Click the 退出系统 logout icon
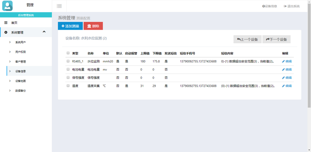 [285, 6]
